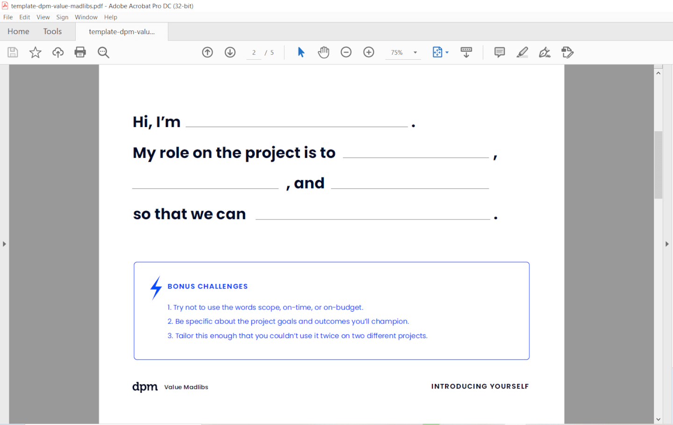
Task: Click bonus challenge 2 about project goals
Action: [x=288, y=321]
